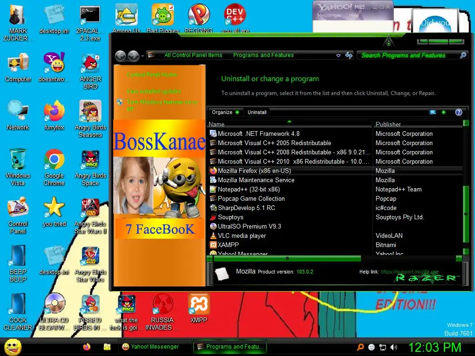
Task: Open the 'you tried' star shortcut
Action: (x=54, y=211)
